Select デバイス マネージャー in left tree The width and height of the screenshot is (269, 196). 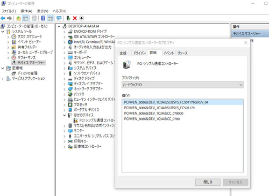(x=31, y=63)
